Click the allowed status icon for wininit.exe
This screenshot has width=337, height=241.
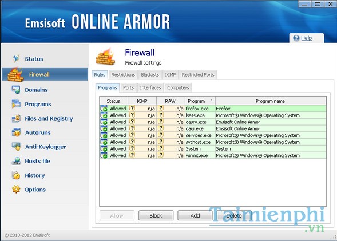[104, 155]
